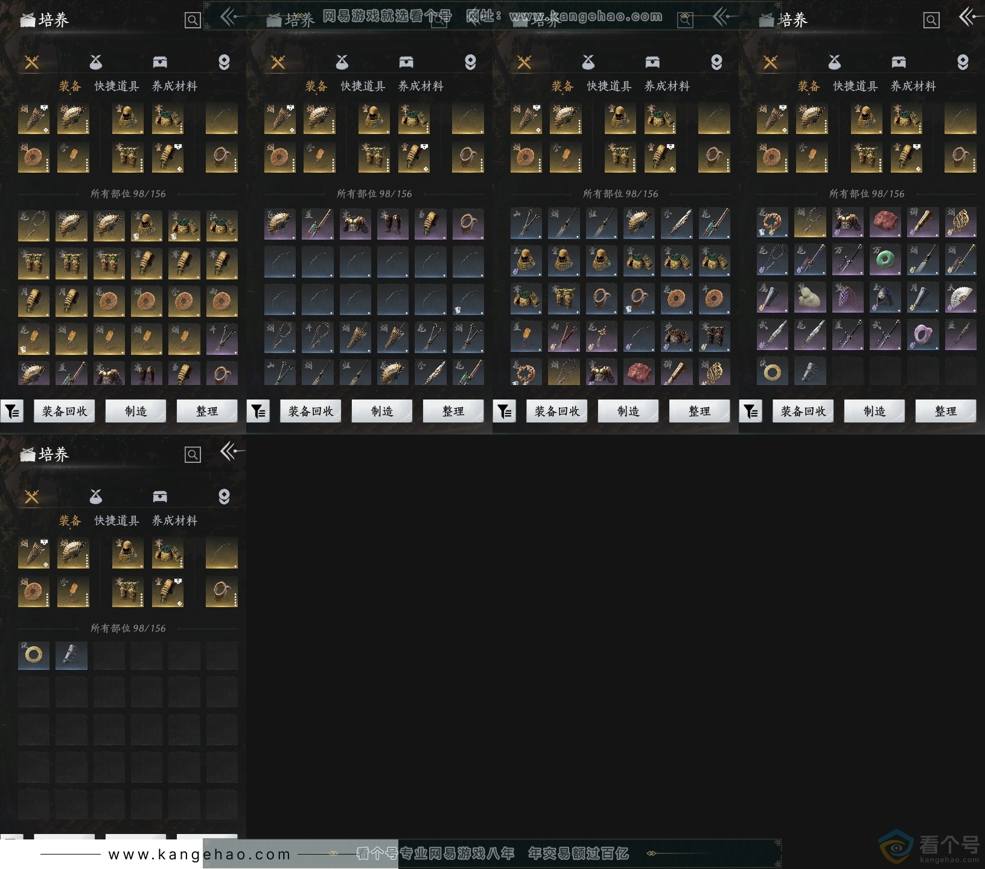This screenshot has height=869, width=985.
Task: Click 制造 button in top-right panel
Action: click(x=875, y=411)
